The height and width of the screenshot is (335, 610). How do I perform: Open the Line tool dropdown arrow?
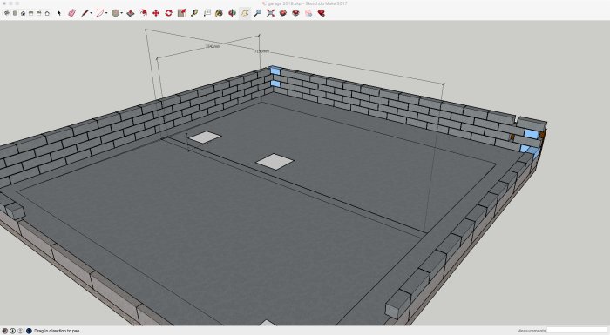(x=91, y=13)
